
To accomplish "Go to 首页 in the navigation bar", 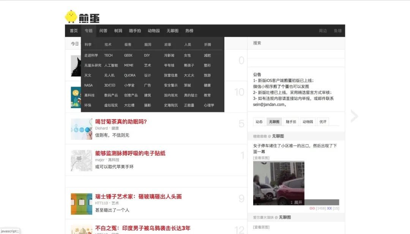I will (x=73, y=31).
